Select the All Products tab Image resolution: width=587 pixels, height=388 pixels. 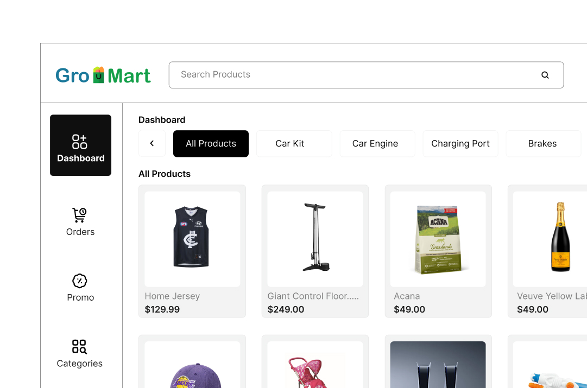click(211, 144)
